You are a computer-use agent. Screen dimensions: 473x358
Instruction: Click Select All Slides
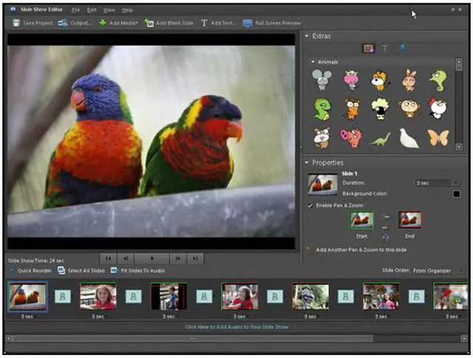point(81,271)
